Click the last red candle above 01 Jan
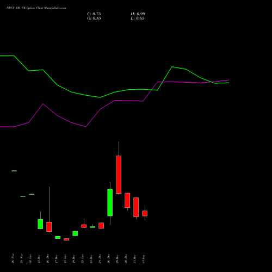 (x=145, y=213)
